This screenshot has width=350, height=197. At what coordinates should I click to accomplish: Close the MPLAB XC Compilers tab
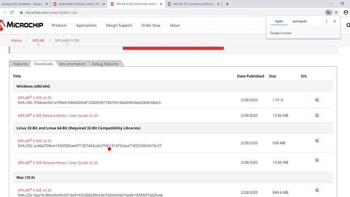(x=218, y=4)
